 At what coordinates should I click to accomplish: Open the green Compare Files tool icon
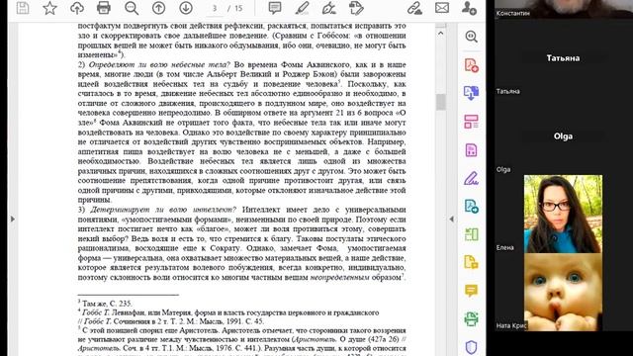pos(471,234)
